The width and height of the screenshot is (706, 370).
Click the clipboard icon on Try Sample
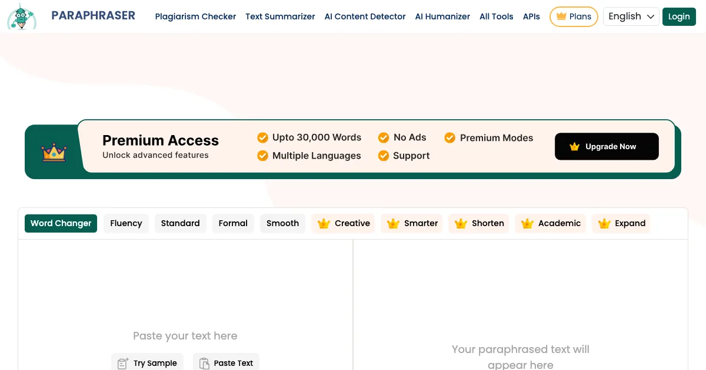(122, 363)
